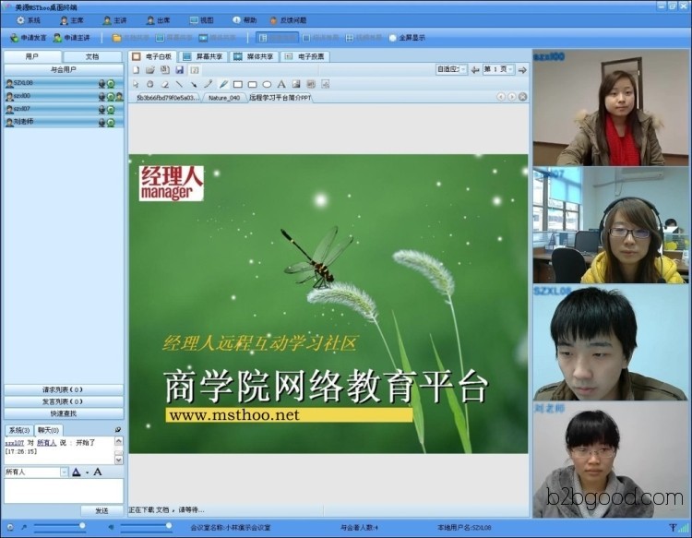
Task: Go to next whiteboard page arrow
Action: 522,70
